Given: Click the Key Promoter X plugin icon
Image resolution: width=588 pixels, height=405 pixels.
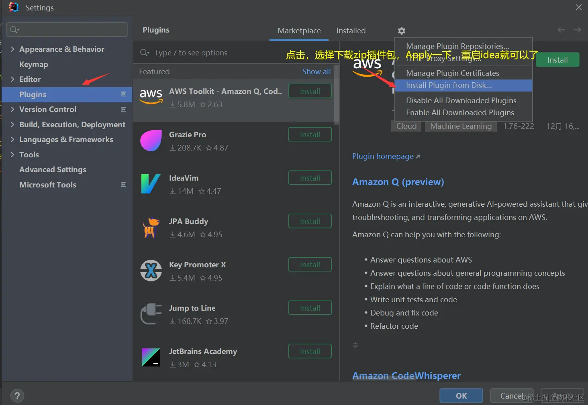Looking at the screenshot, I should 151,271.
